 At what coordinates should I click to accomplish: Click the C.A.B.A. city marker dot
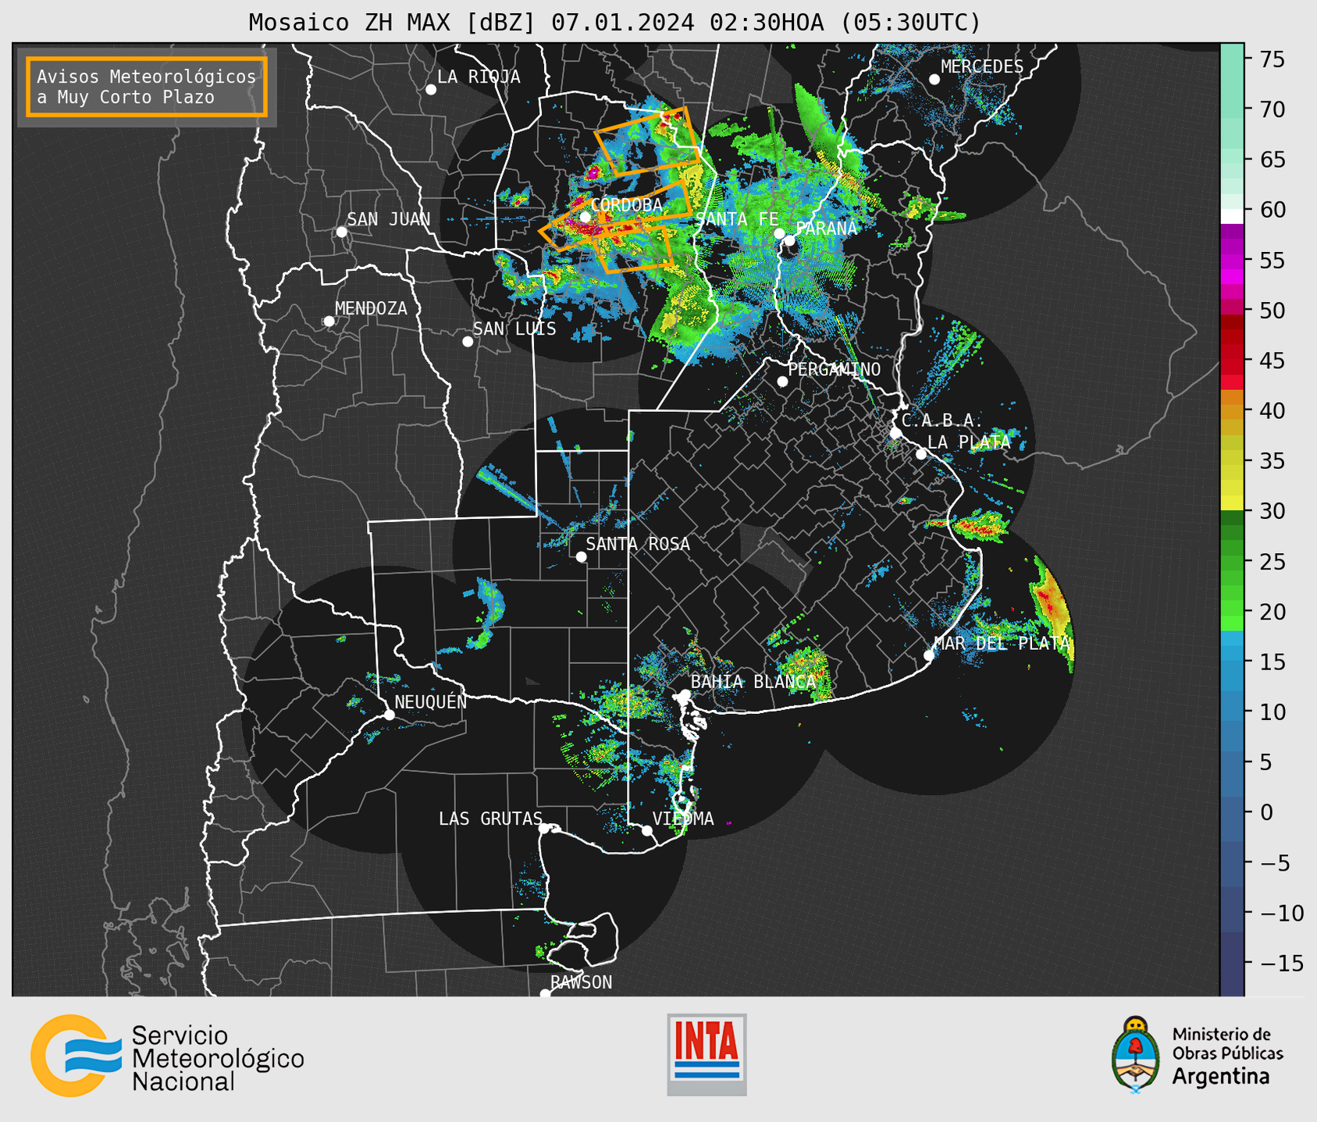coord(895,433)
